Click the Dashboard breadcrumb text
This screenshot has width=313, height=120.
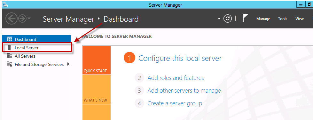(x=121, y=19)
